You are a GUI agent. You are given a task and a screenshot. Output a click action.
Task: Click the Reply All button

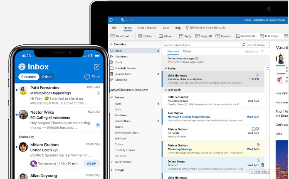tap(203, 36)
